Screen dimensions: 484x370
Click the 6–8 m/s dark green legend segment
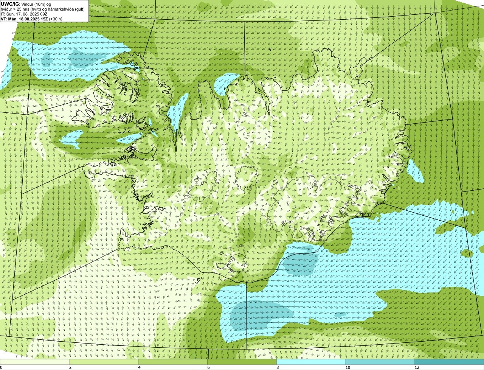[x=242, y=362]
